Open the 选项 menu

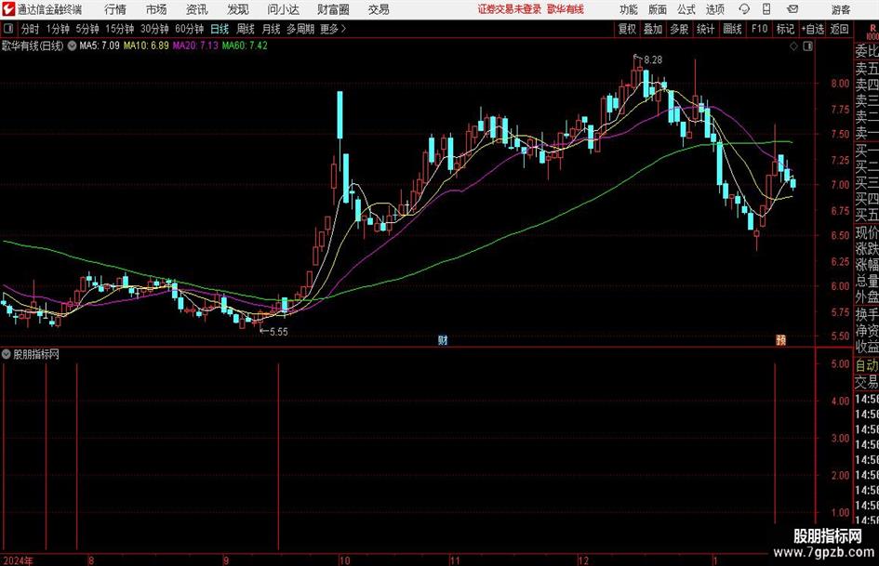[x=715, y=9]
